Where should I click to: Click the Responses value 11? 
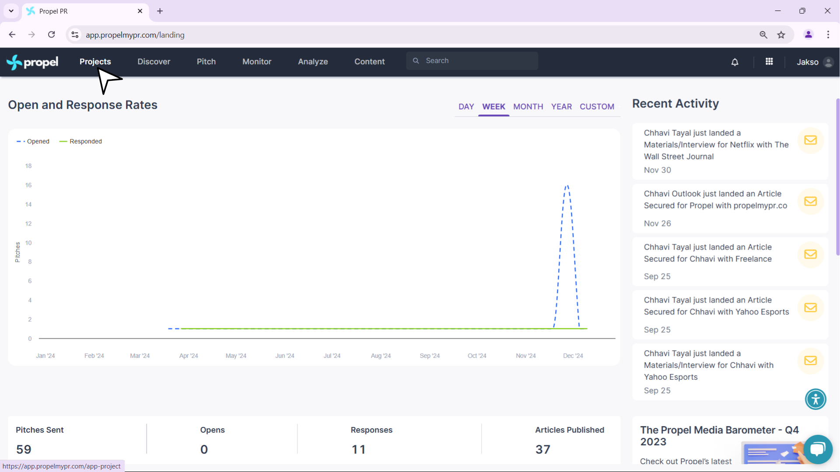(x=358, y=449)
